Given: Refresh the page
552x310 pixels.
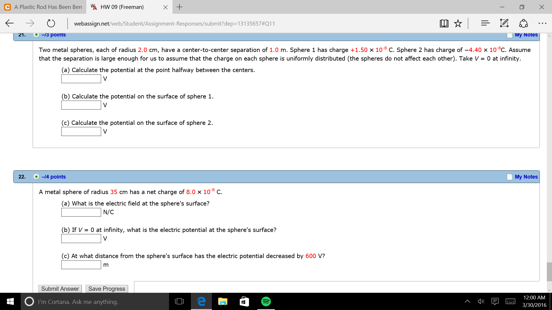Looking at the screenshot, I should coord(51,23).
